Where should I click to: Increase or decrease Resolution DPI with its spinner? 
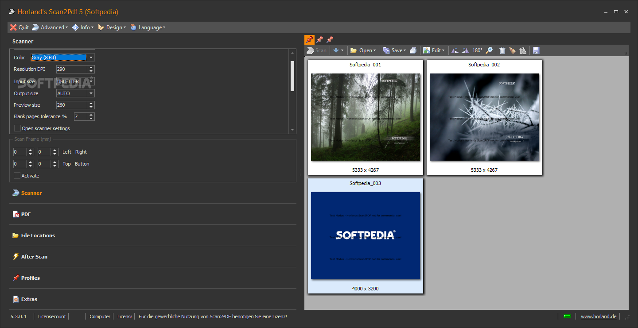point(91,69)
